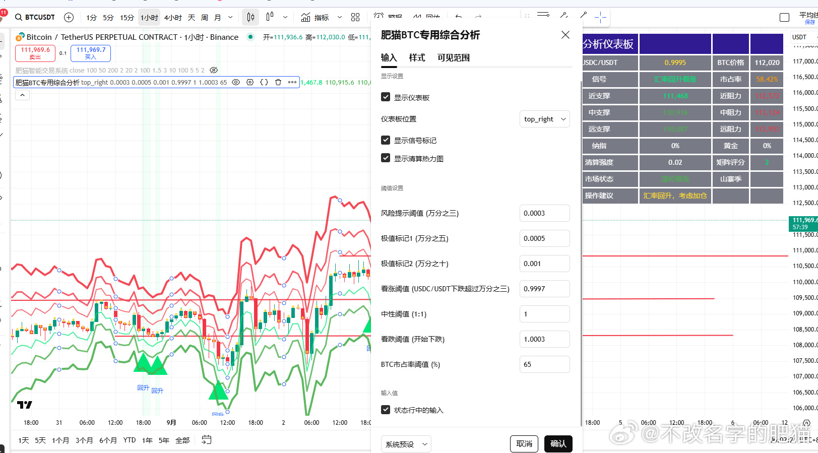Select crosshair tool in floating drawing toolbar
The width and height of the screenshot is (818, 453).
pos(600,18)
